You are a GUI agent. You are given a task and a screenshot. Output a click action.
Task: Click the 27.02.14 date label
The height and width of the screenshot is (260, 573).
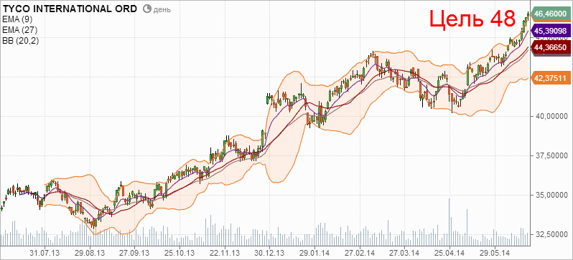[359, 252]
